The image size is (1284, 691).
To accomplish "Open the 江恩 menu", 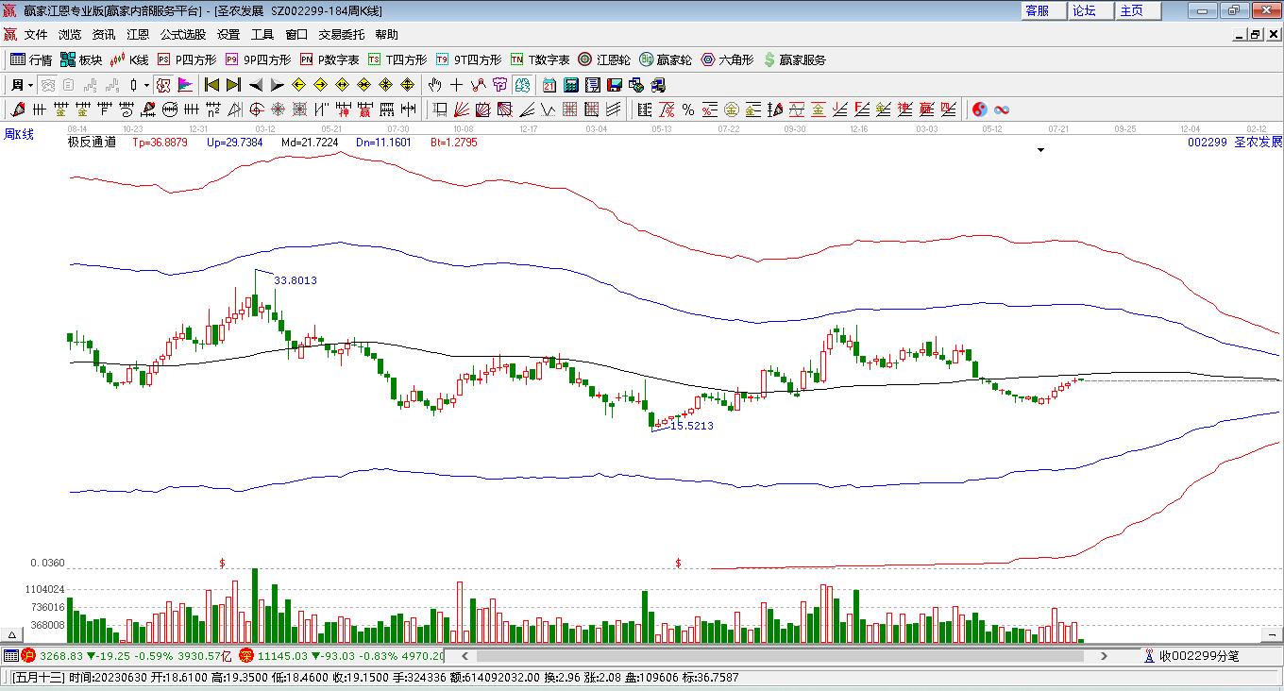I will tap(138, 35).
